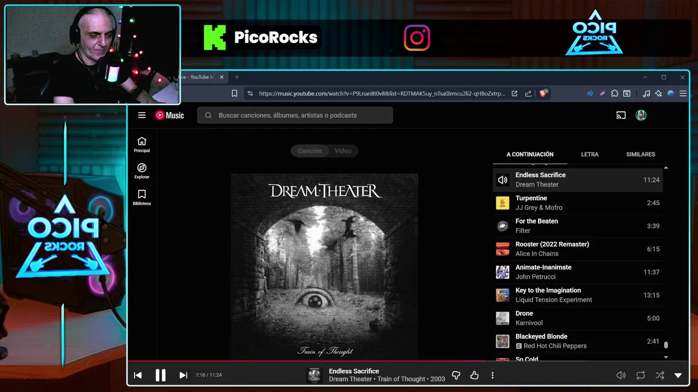The height and width of the screenshot is (392, 698).
Task: Open Brave Shields lion icon
Action: click(x=543, y=94)
